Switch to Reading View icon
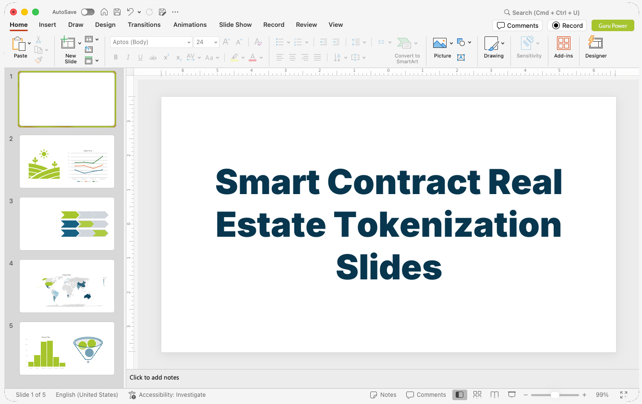642x404 pixels. tap(495, 395)
